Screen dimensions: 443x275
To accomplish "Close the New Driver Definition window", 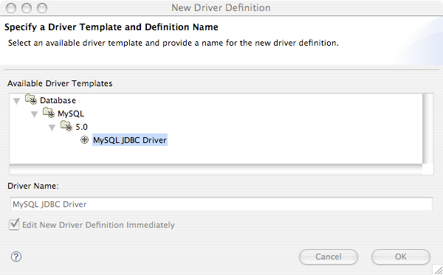I will click(11, 8).
